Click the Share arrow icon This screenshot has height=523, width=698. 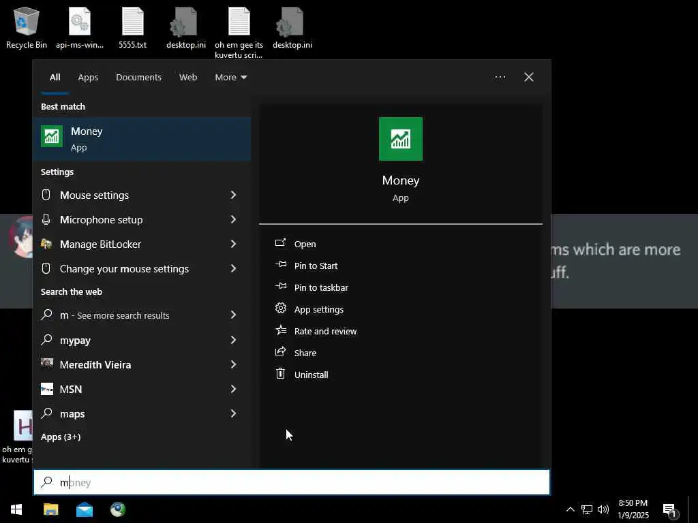(280, 352)
